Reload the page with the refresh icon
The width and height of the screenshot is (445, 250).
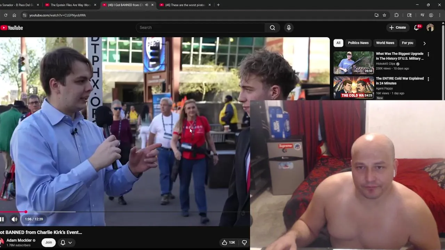coord(6,15)
